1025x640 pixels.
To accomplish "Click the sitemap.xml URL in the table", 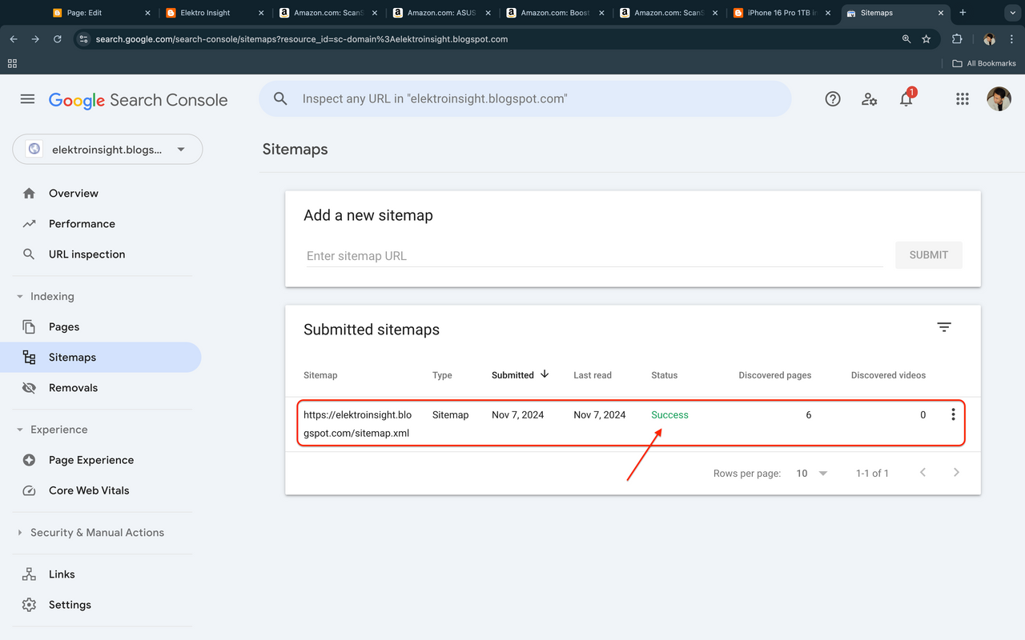I will 357,424.
